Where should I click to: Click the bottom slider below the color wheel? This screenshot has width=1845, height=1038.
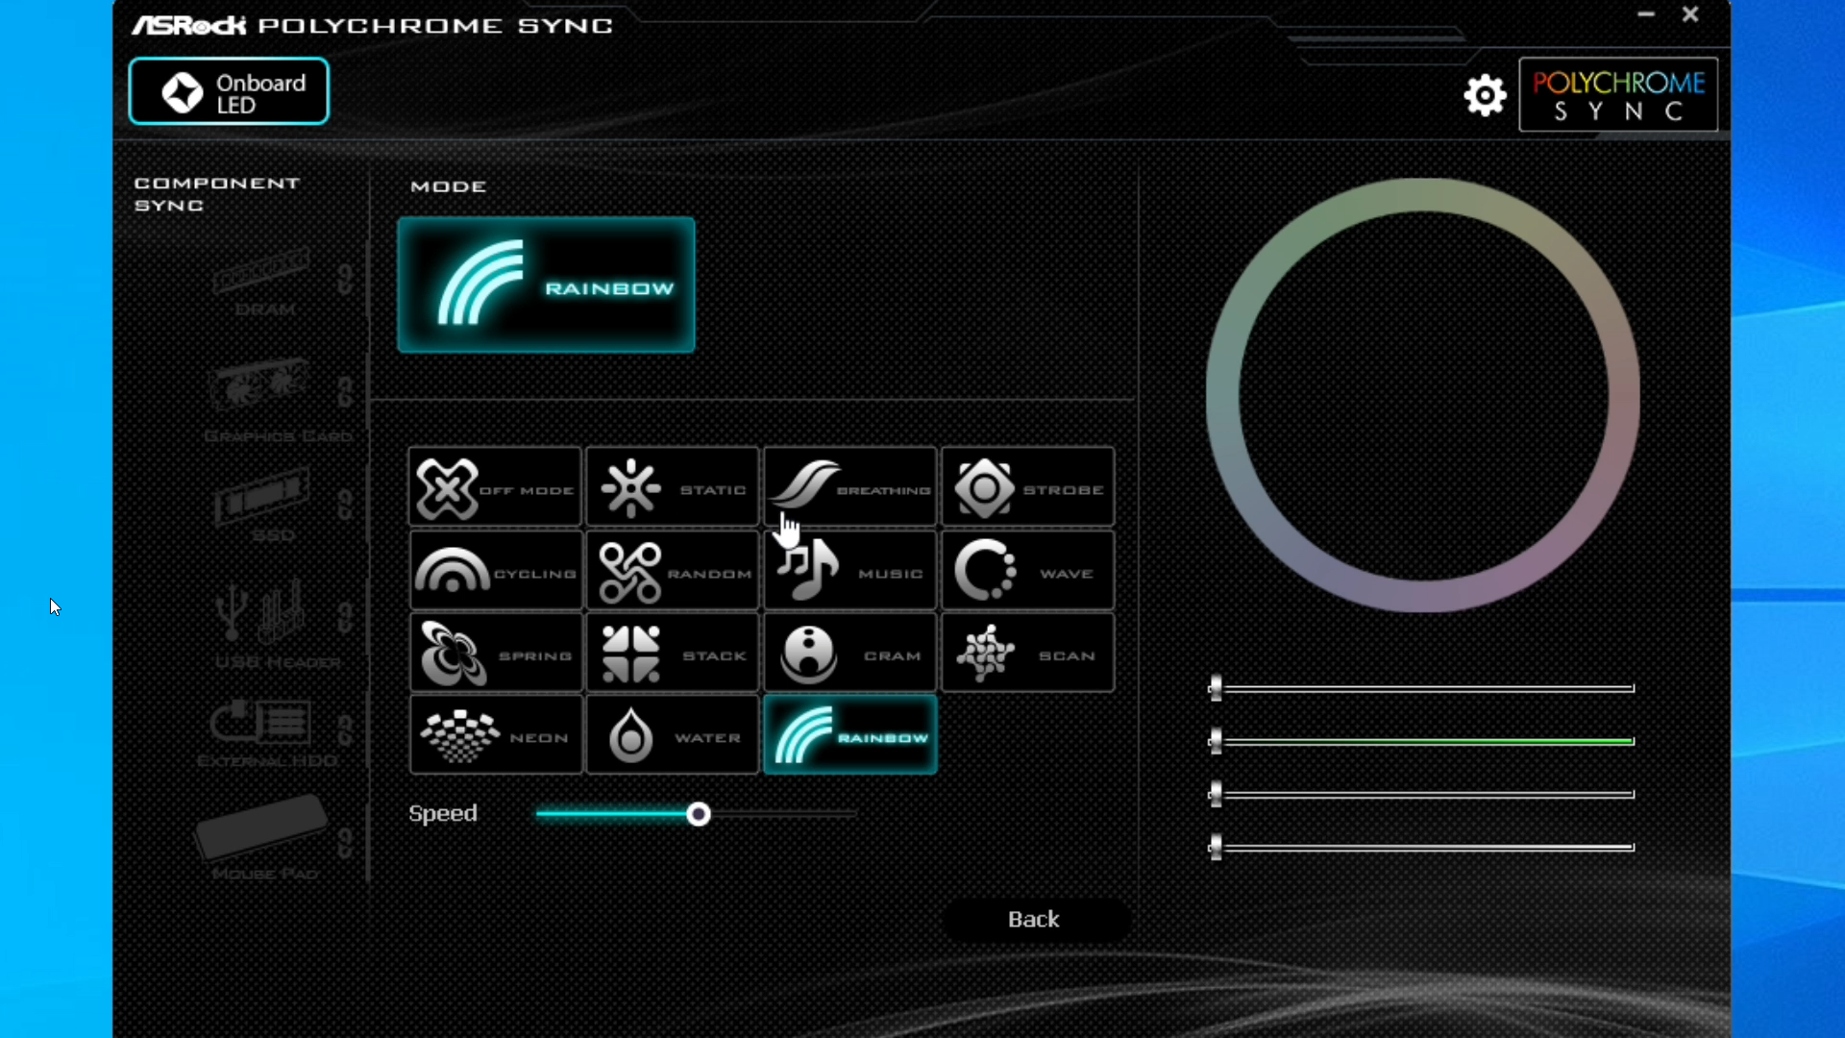pos(1422,847)
